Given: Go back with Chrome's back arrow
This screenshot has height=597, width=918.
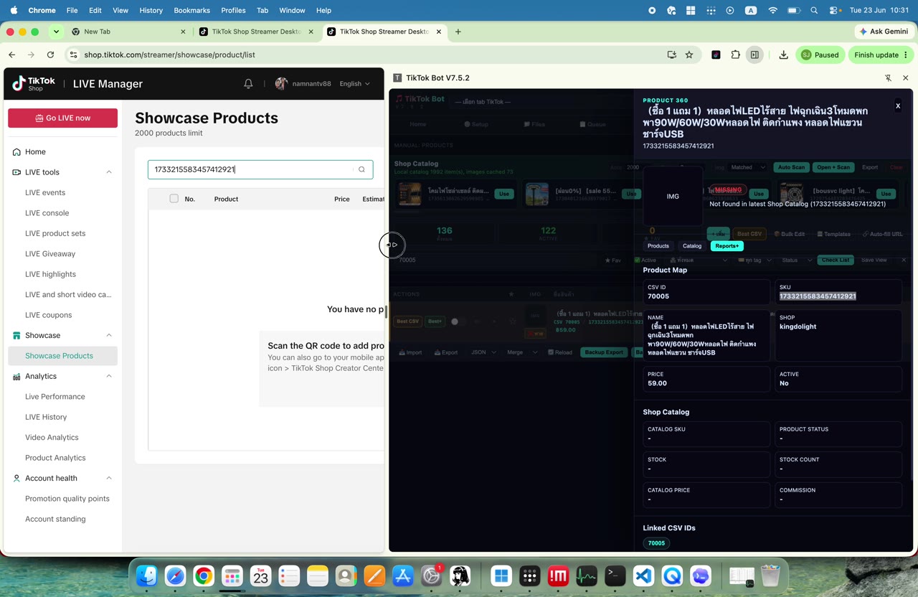Looking at the screenshot, I should 11,55.
